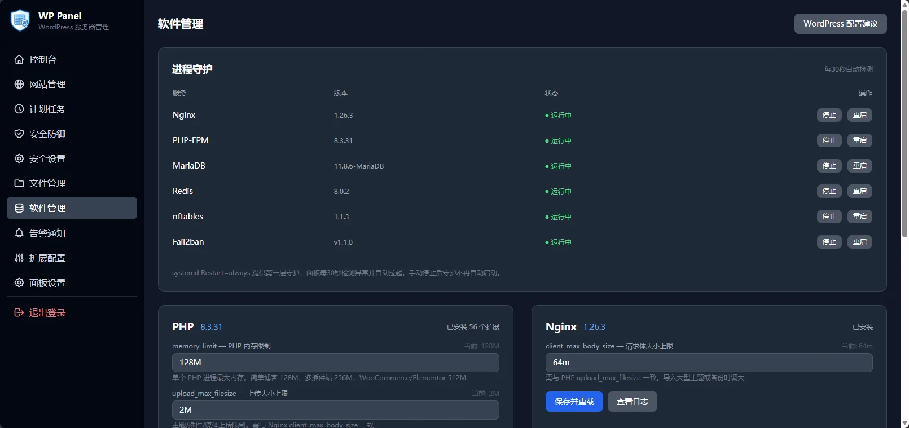
Task: Restart the MariaDB service
Action: point(859,166)
